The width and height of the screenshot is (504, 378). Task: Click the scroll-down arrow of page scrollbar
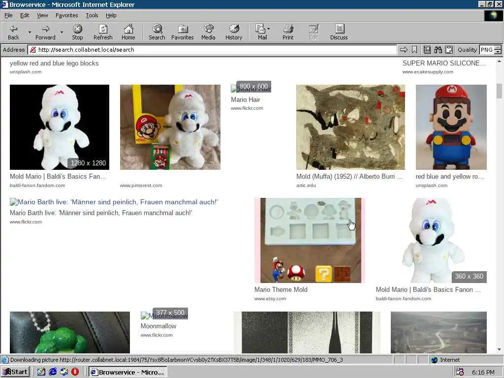click(499, 349)
